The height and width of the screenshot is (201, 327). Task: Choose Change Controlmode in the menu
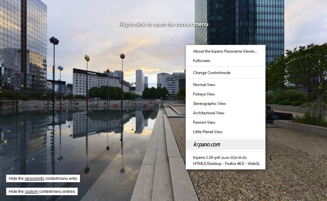(x=212, y=73)
